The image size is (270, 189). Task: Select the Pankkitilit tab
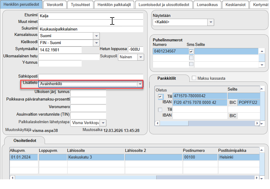167,78
